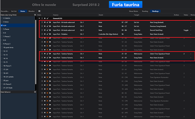
Task: Enable the disabled 57 - A3 Song States binding
Action: (47, 42)
